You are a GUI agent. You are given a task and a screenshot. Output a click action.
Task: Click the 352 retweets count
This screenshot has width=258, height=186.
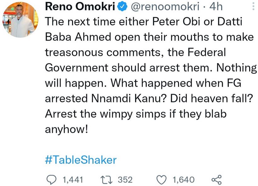(x=125, y=180)
